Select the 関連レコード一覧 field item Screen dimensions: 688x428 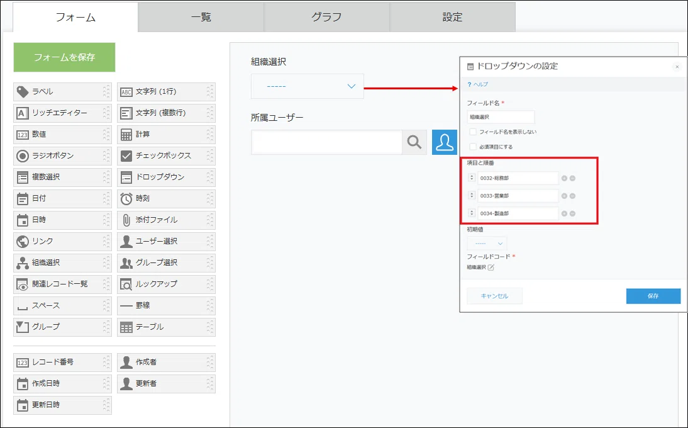(x=62, y=284)
